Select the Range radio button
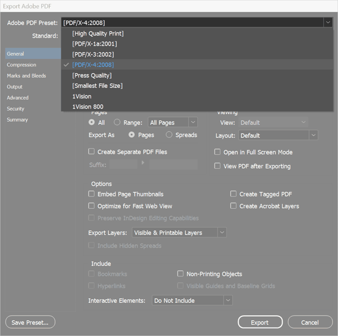The width and height of the screenshot is (338, 336). tap(117, 122)
